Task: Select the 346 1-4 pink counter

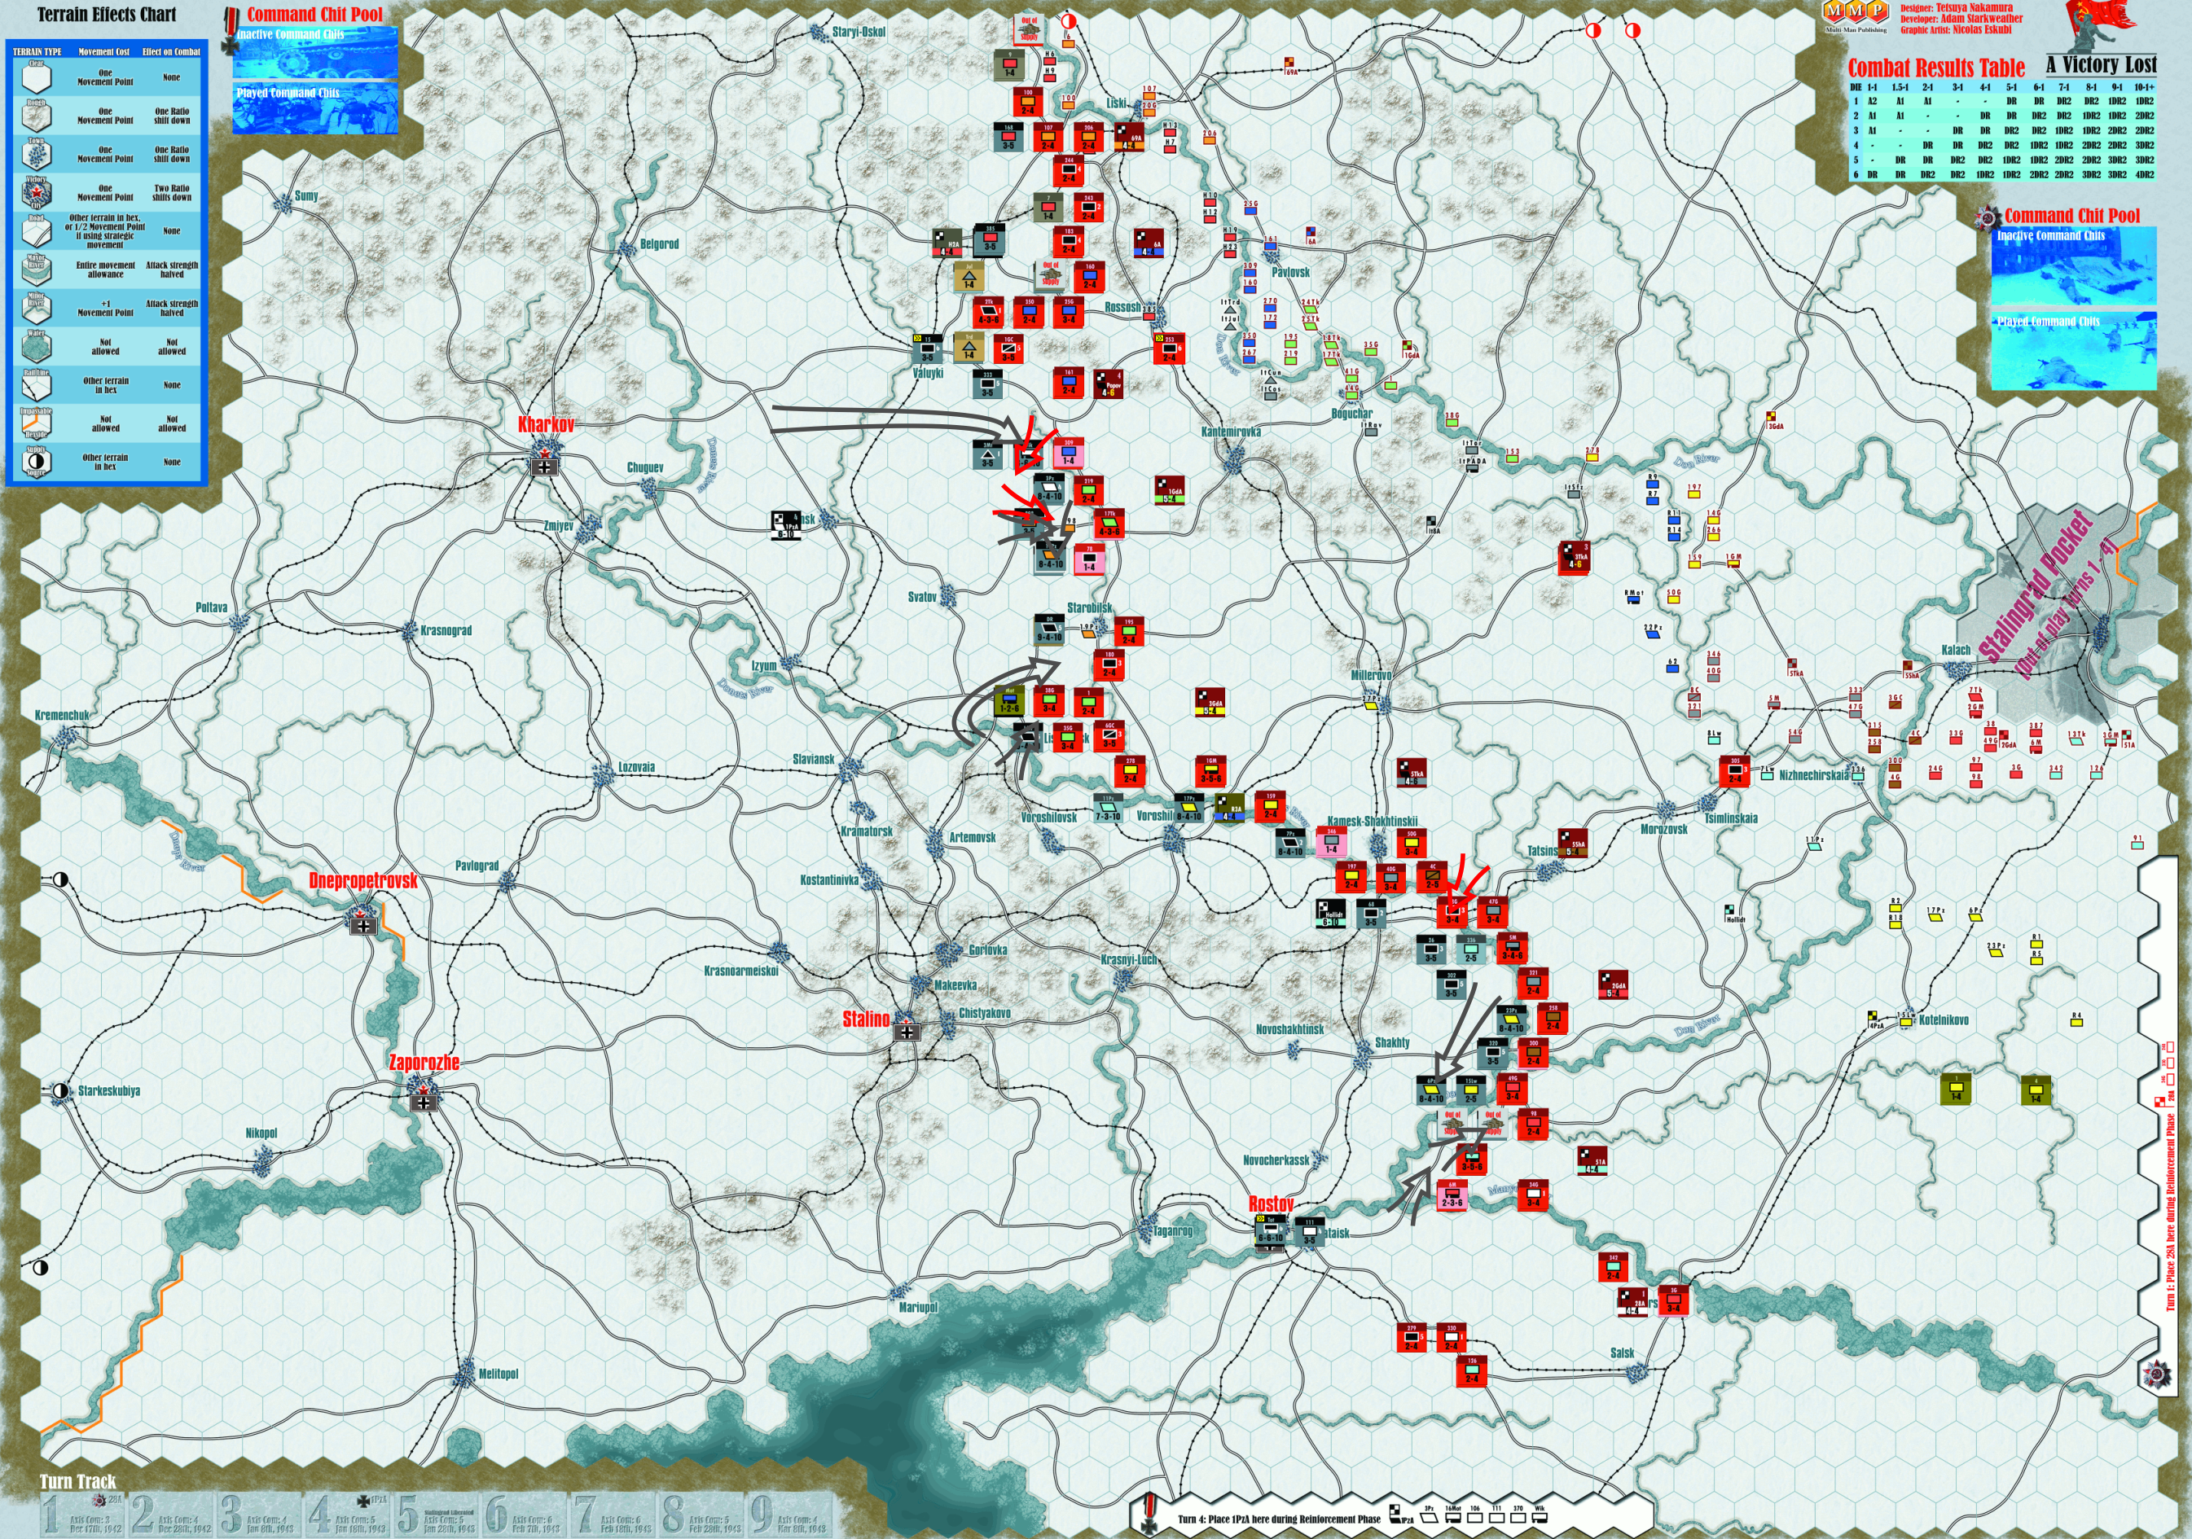Action: click(1331, 843)
